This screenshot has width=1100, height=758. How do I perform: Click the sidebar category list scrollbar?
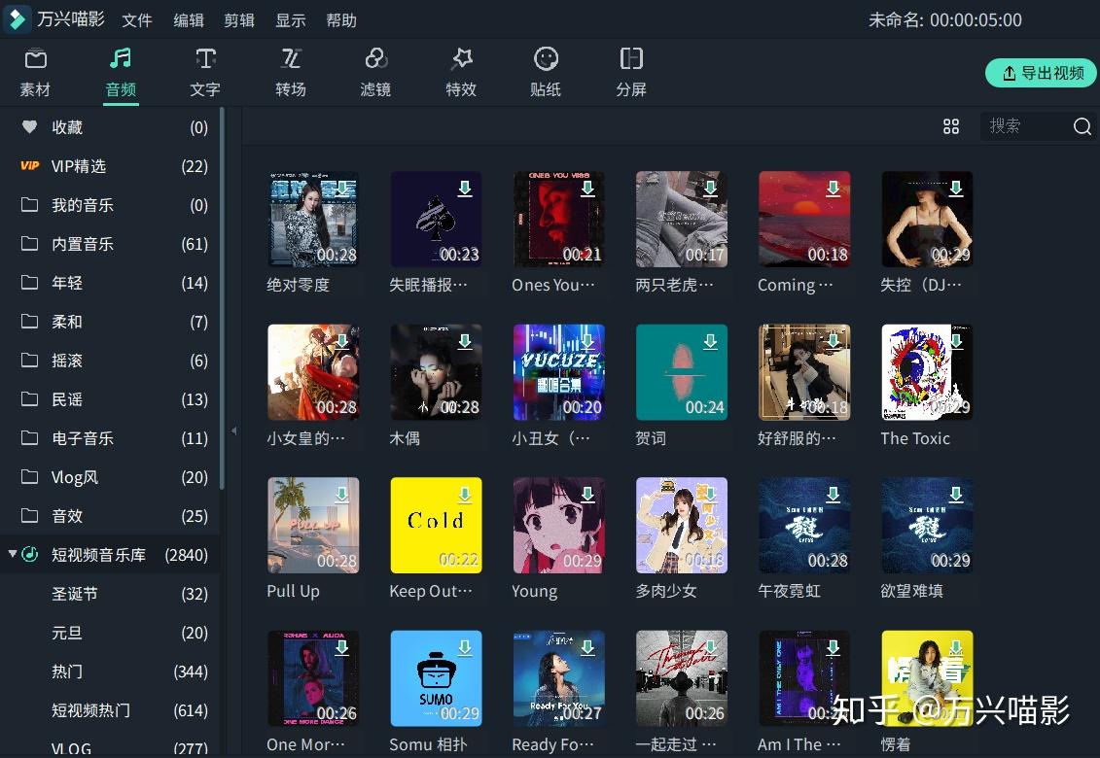pos(223,298)
